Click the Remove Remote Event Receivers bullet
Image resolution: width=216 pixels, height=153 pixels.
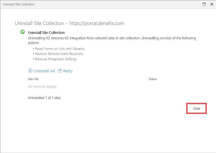point(59,54)
